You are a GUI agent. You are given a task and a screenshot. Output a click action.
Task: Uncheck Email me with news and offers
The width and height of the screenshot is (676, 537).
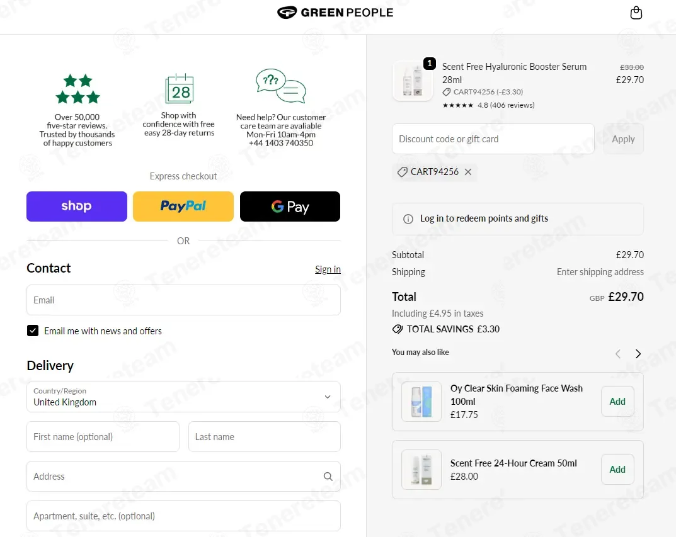tap(33, 331)
